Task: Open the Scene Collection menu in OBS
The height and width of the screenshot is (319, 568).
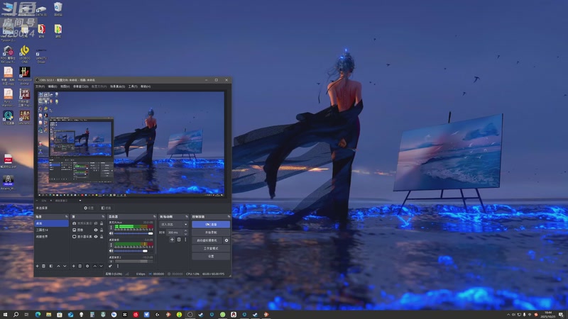Action: (117, 86)
